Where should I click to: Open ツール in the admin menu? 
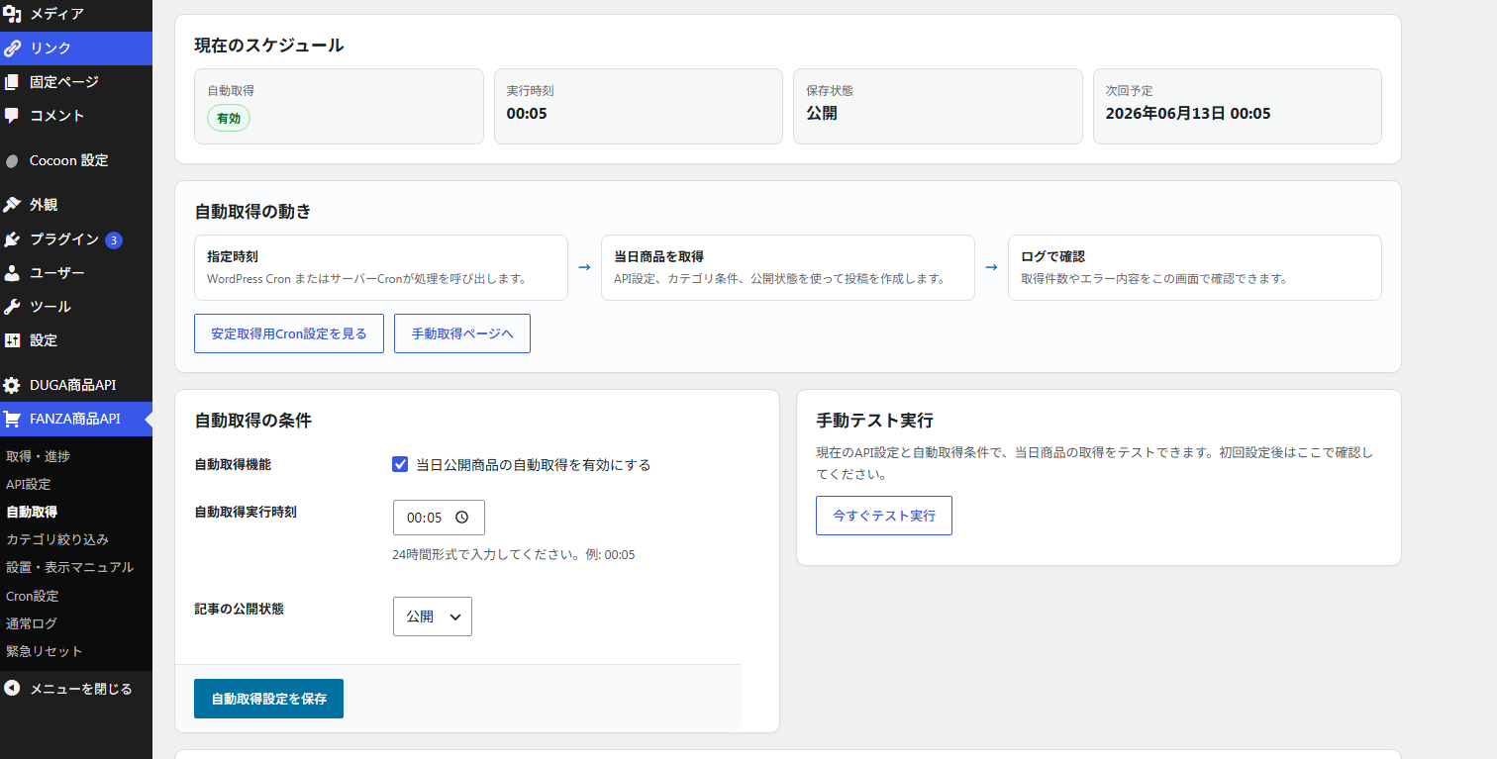[76, 307]
